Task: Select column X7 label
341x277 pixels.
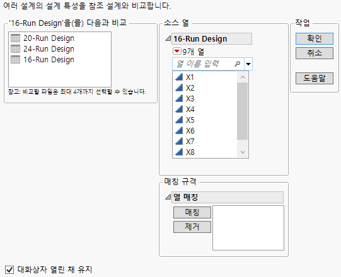Action: [190, 141]
